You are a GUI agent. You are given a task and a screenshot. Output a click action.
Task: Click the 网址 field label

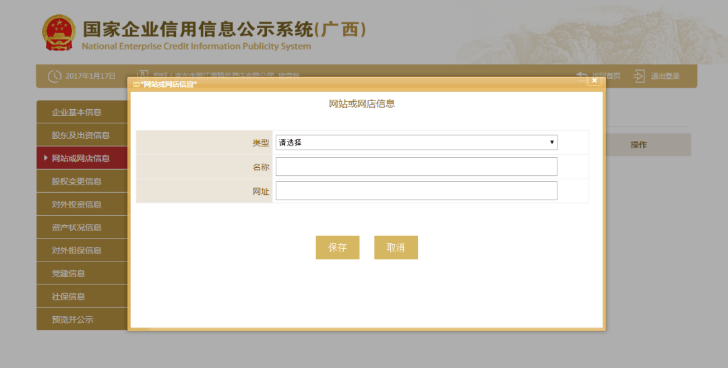pos(260,191)
